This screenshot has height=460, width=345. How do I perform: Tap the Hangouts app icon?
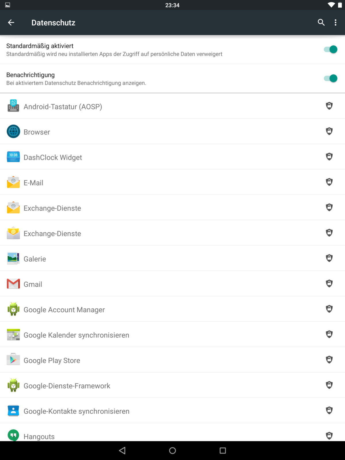pos(13,435)
